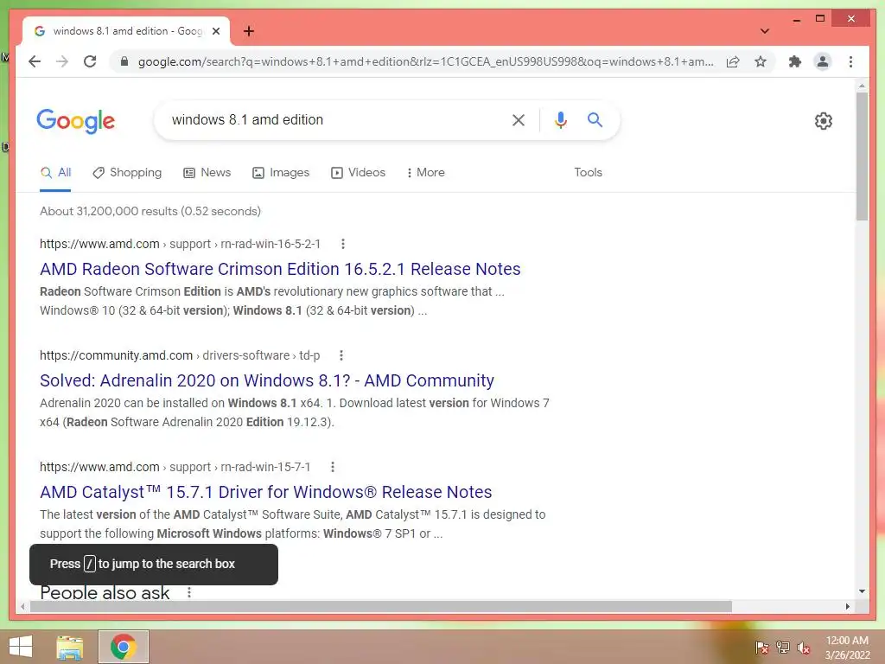Viewport: 885px width, 664px height.
Task: Open three-dot options beside People also ask
Action: 189,592
